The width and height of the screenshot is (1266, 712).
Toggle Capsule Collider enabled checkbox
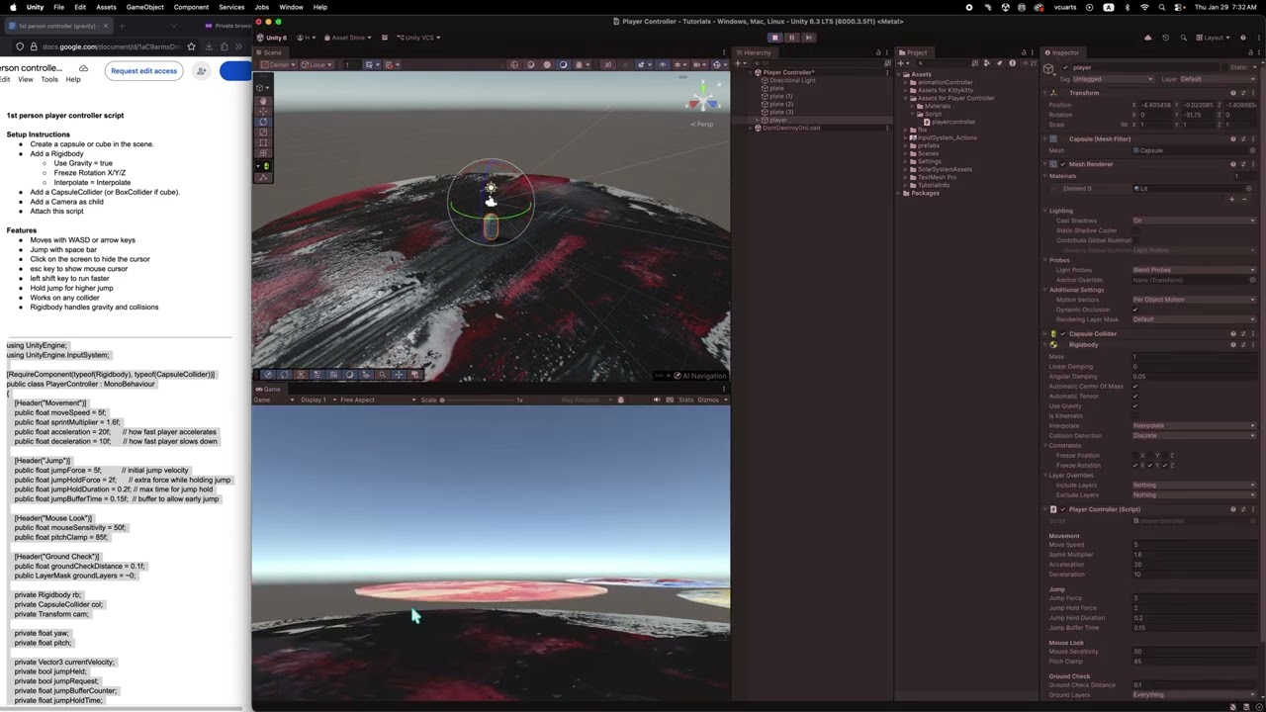tap(1063, 334)
